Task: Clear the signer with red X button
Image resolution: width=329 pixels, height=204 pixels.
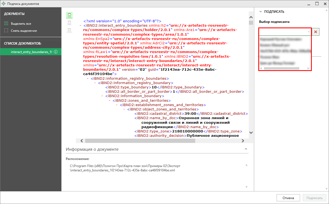Action: tap(316, 32)
